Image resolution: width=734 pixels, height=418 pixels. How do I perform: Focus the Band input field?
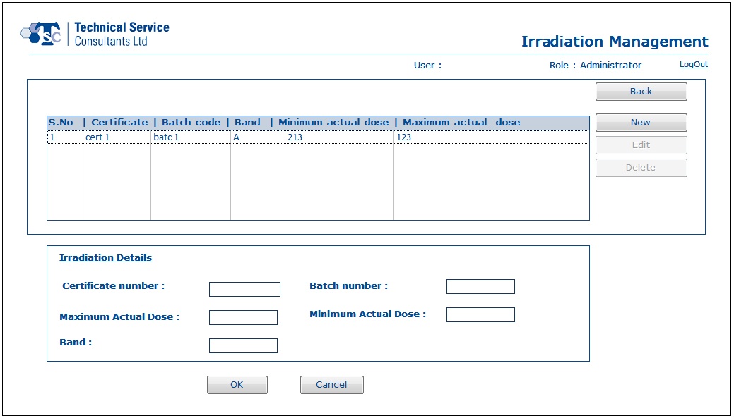click(x=243, y=345)
